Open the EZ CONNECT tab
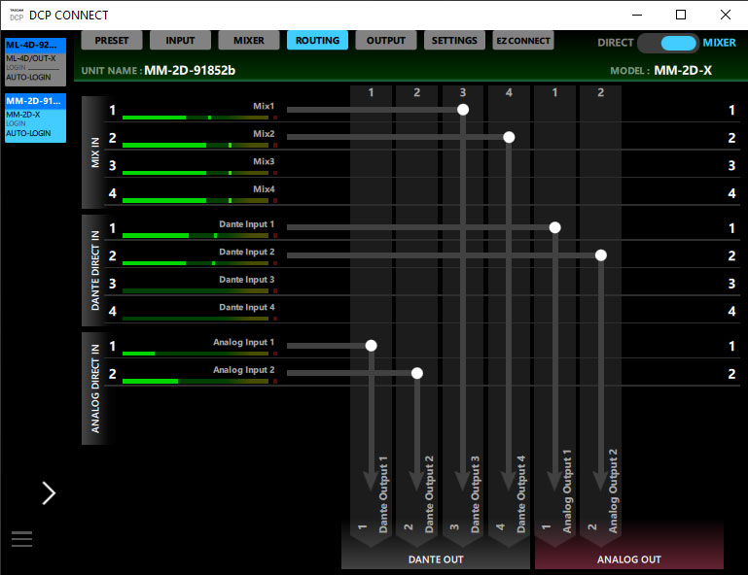 [x=523, y=41]
